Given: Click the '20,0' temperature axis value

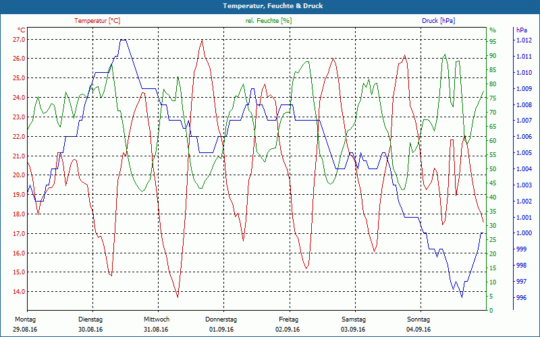Looking at the screenshot, I should [19, 175].
